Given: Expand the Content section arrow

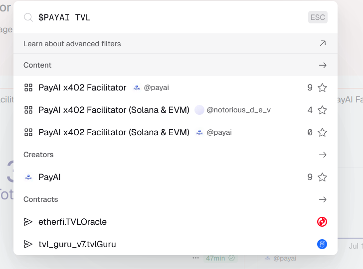Looking at the screenshot, I should 323,65.
